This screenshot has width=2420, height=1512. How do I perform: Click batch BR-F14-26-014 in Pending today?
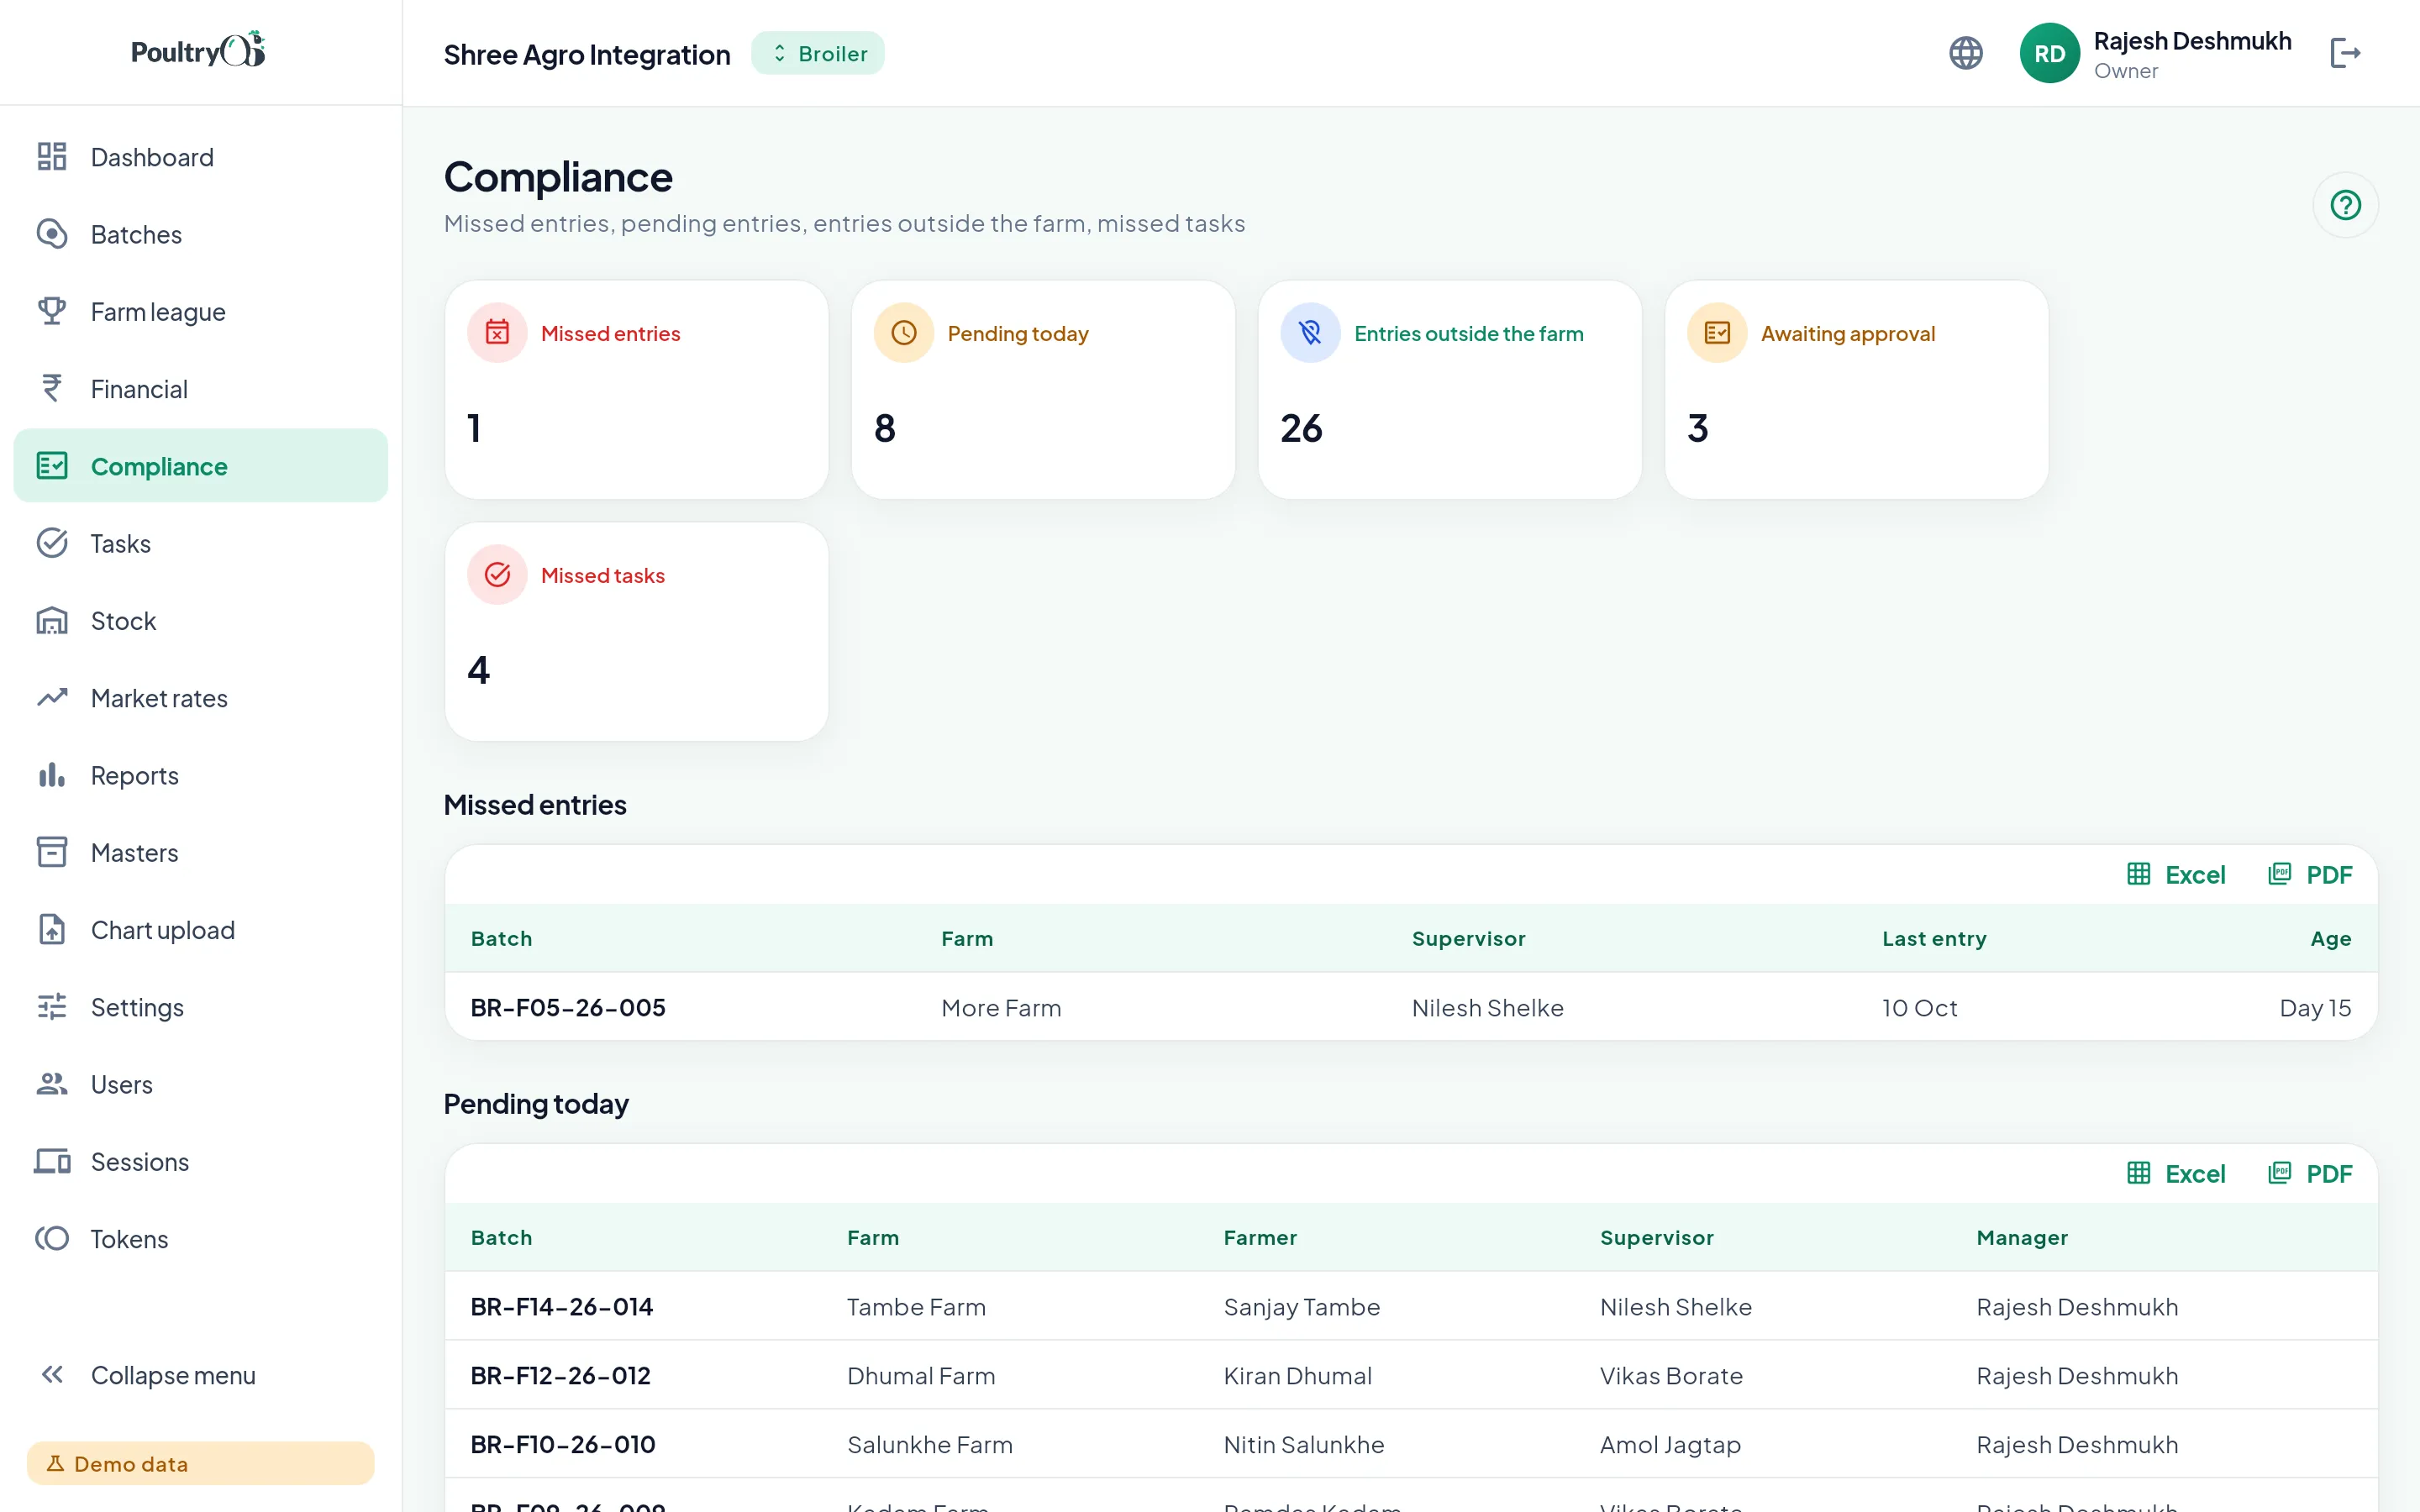pos(1411,1306)
